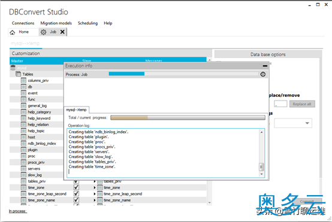Click slave table icon for time_zone
This screenshot has height=222, width=332.
coord(99,187)
